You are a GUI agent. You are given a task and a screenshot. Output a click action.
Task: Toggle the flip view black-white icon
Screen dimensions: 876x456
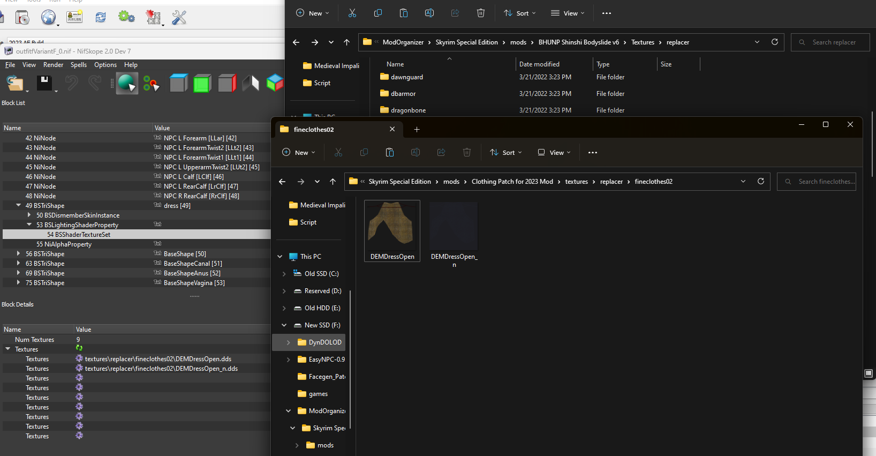pyautogui.click(x=251, y=83)
